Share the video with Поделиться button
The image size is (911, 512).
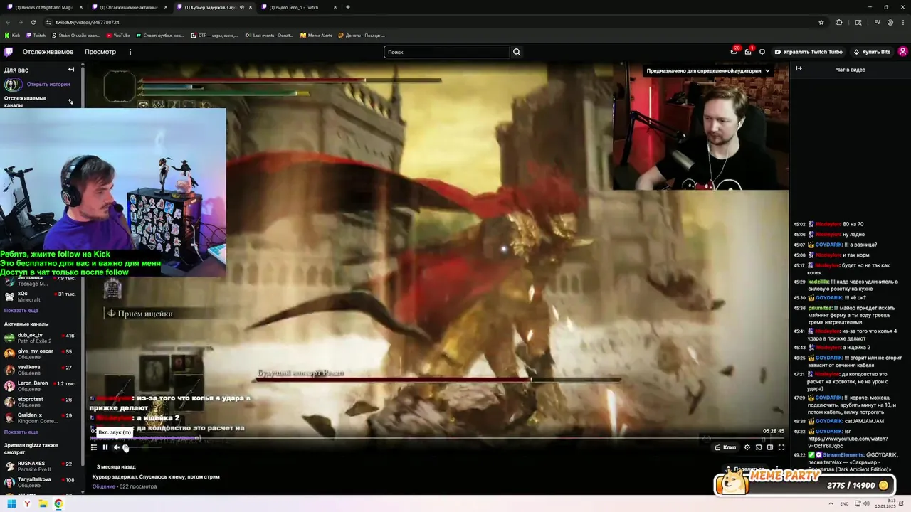click(745, 469)
